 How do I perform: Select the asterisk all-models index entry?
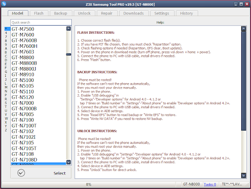(7, 29)
